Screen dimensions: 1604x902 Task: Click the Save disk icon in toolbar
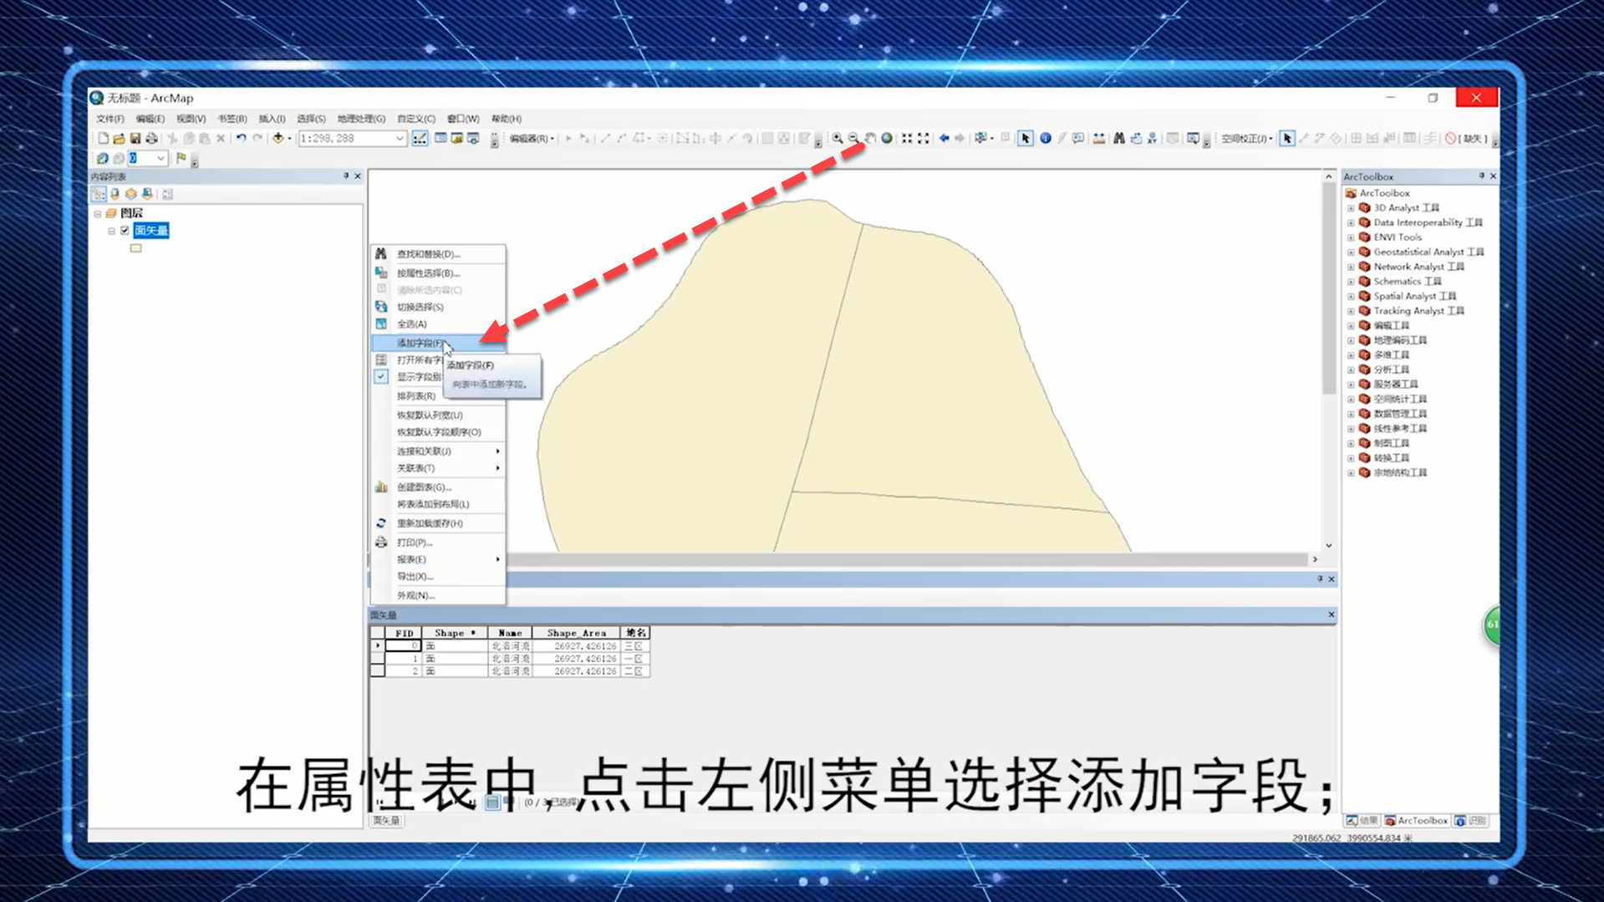pyautogui.click(x=135, y=139)
